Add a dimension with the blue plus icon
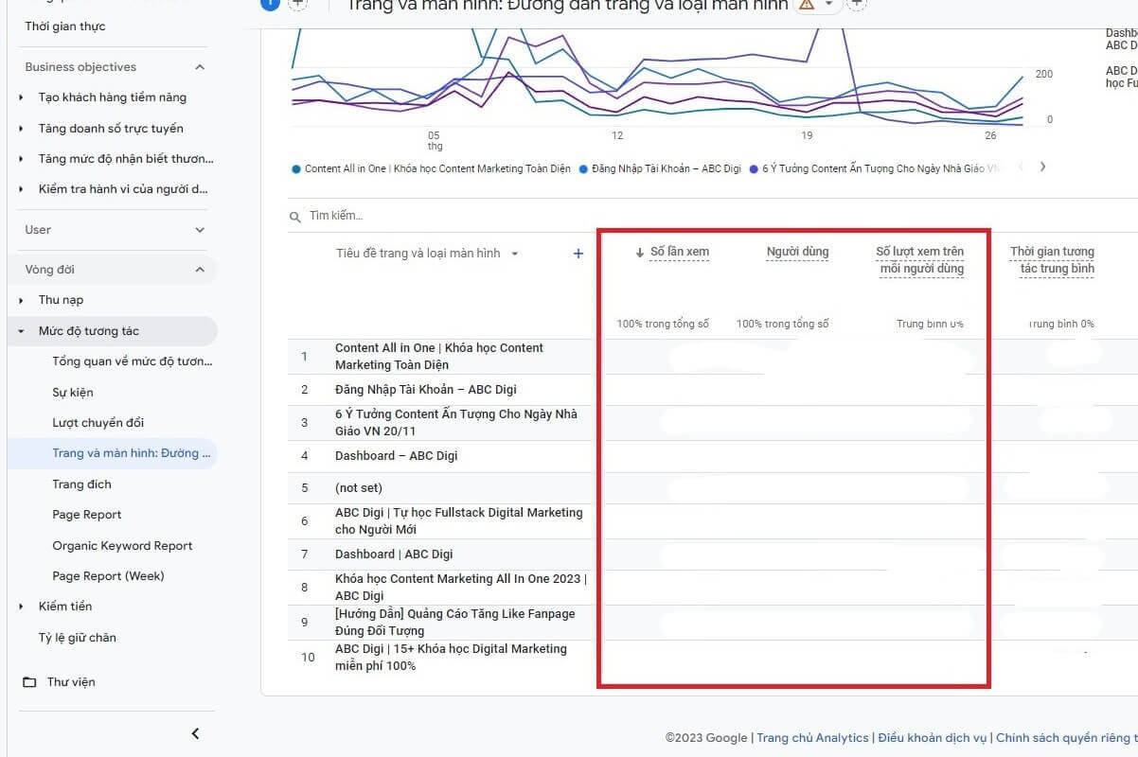Image resolution: width=1138 pixels, height=757 pixels. (x=578, y=254)
